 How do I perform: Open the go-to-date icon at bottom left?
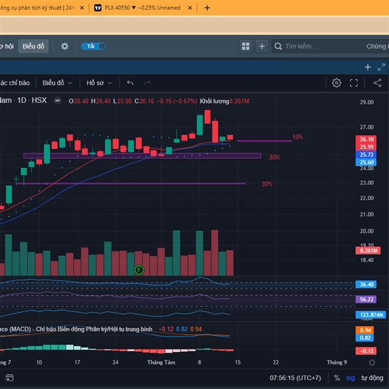(9, 377)
